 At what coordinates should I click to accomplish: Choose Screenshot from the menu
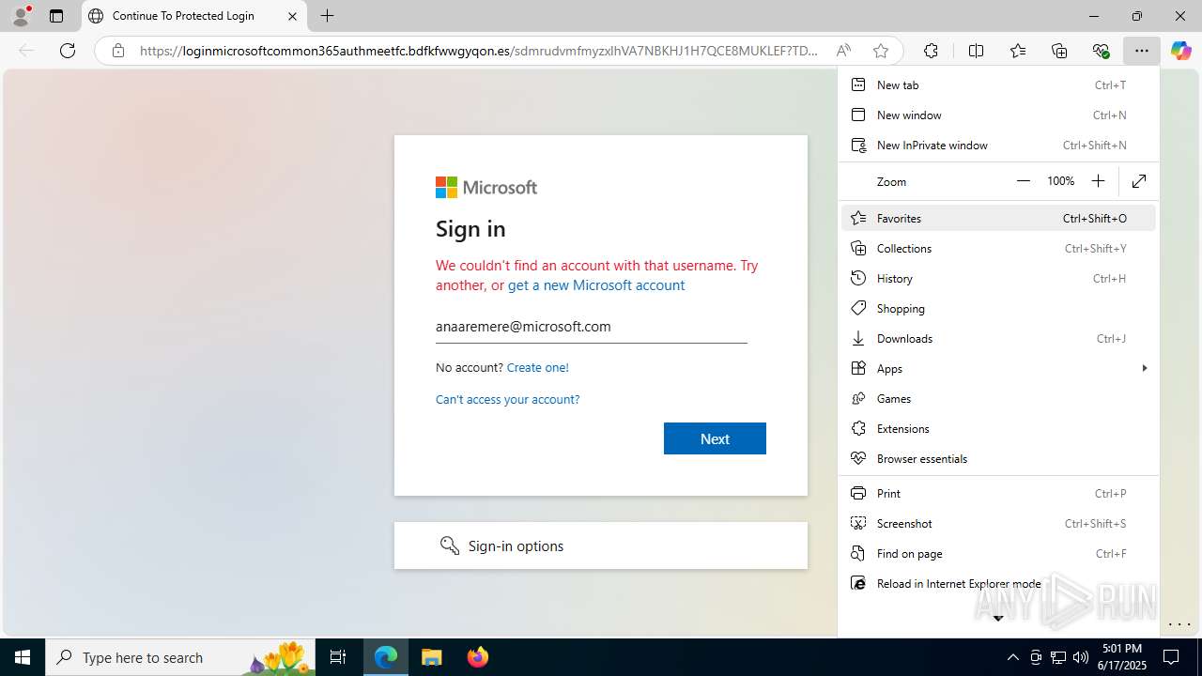pyautogui.click(x=998, y=523)
